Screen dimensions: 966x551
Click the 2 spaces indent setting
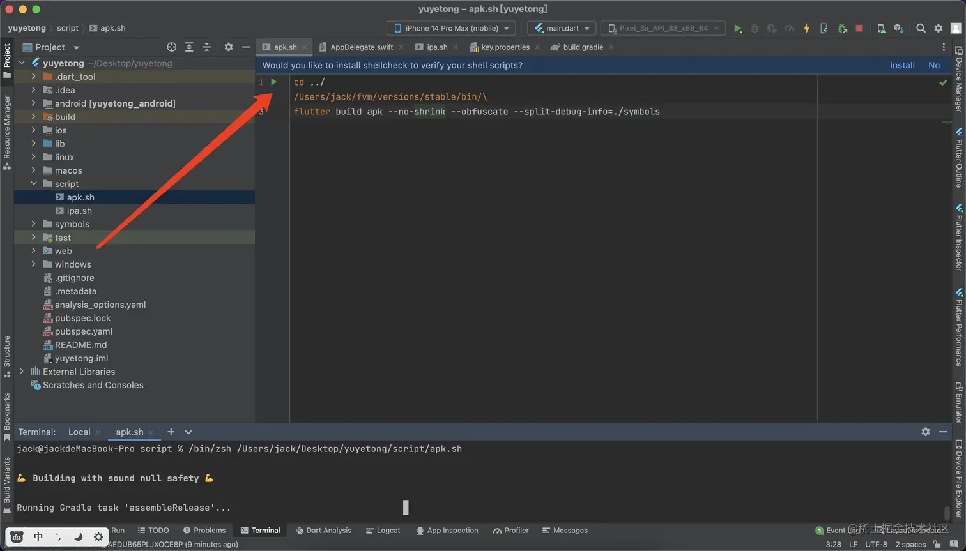tap(910, 545)
